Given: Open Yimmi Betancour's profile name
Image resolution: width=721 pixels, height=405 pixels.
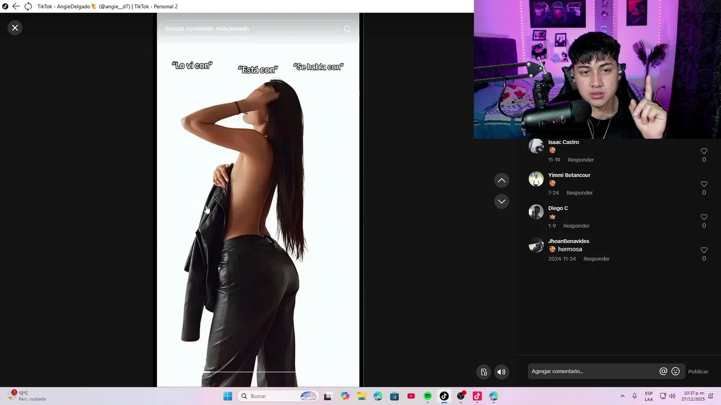Looking at the screenshot, I should (x=569, y=175).
